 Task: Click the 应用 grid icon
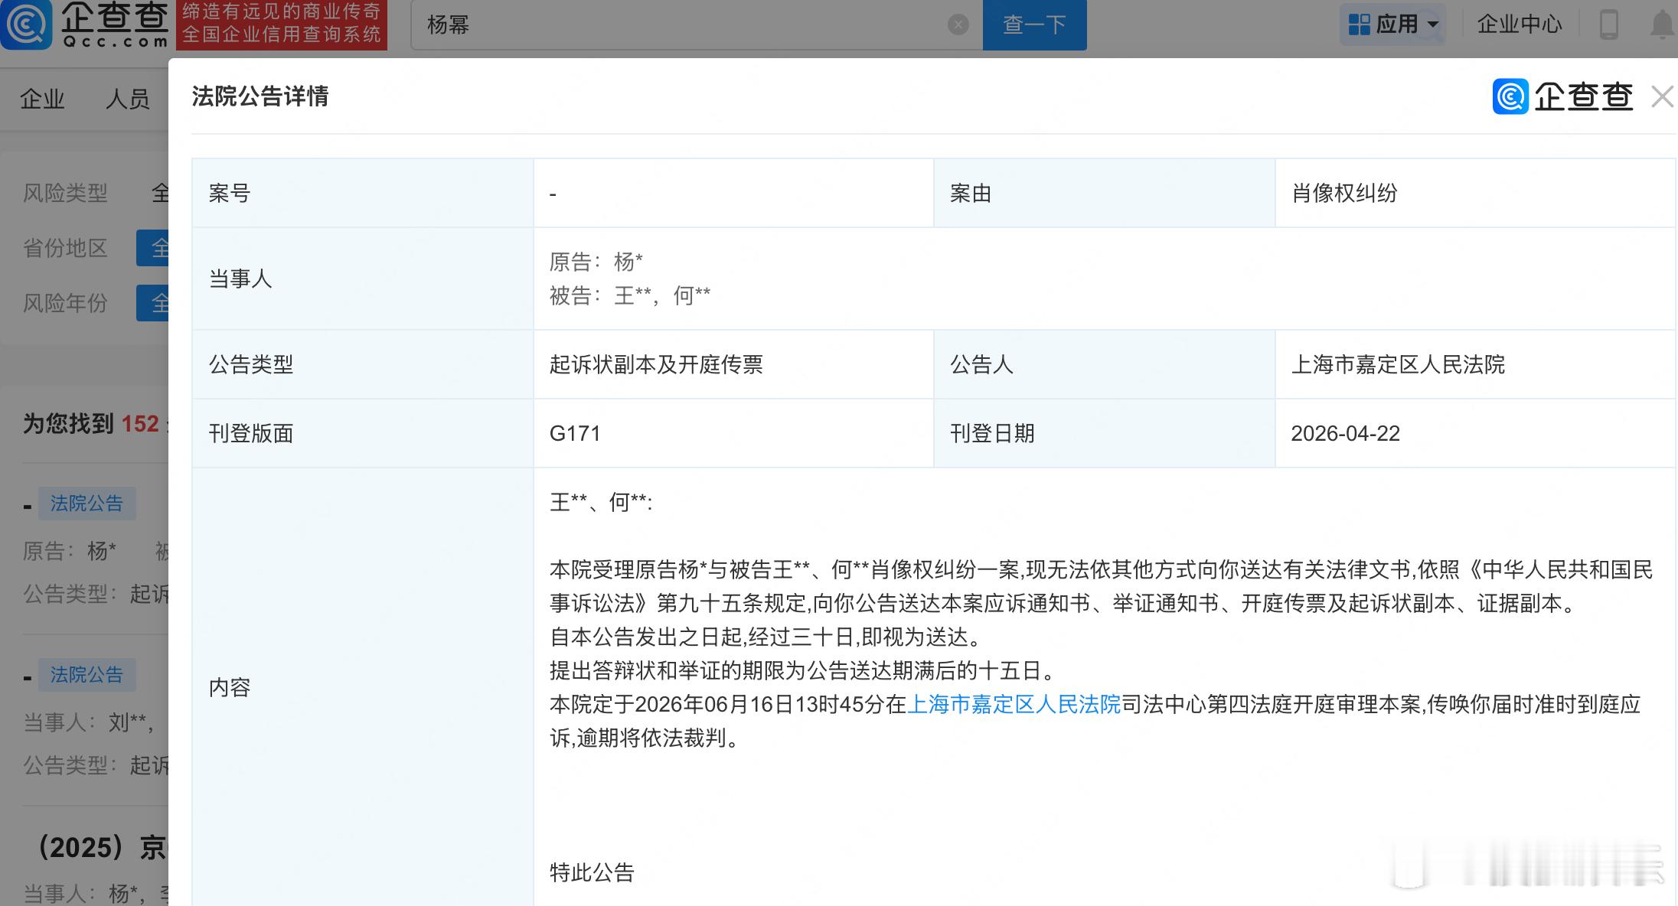(1359, 24)
